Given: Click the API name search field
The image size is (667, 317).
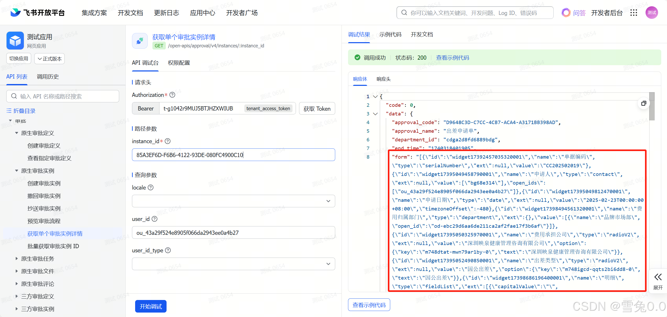Looking at the screenshot, I should click(x=63, y=96).
